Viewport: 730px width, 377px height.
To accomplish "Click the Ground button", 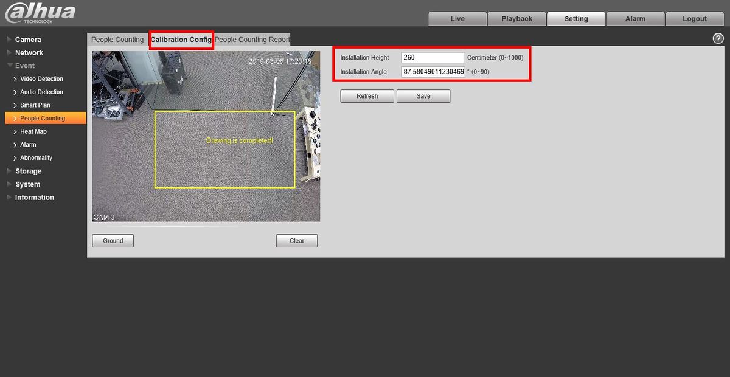I will [x=113, y=241].
